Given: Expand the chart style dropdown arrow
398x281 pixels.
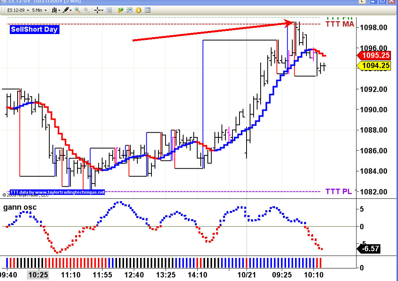Looking at the screenshot, I should [59, 11].
